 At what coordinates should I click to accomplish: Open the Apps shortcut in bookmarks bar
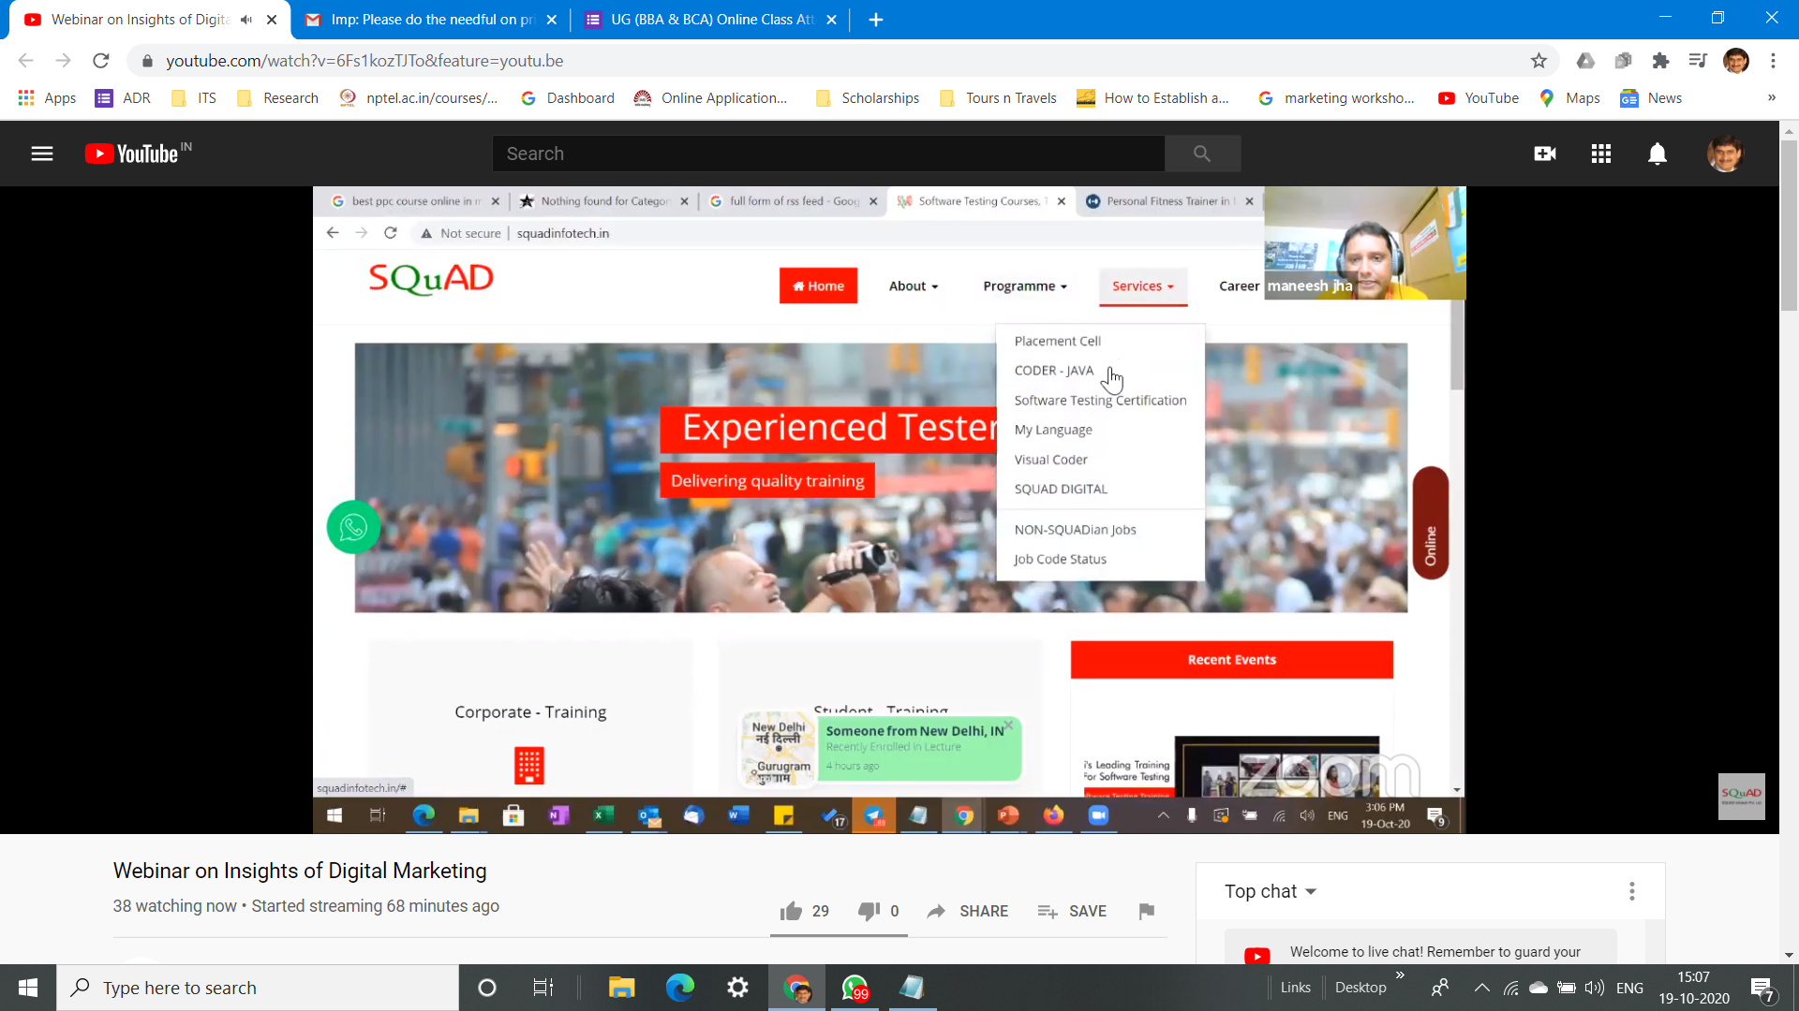[x=48, y=98]
